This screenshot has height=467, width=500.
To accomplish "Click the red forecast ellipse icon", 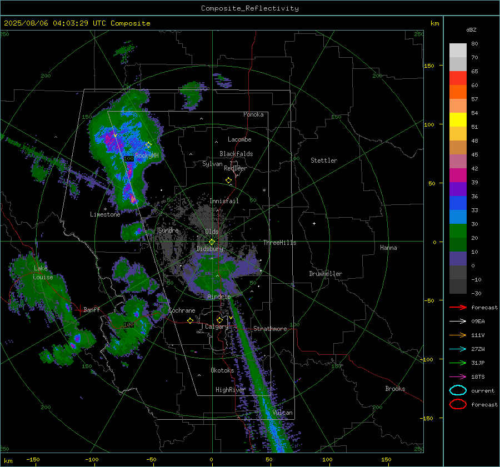I will pyautogui.click(x=458, y=404).
